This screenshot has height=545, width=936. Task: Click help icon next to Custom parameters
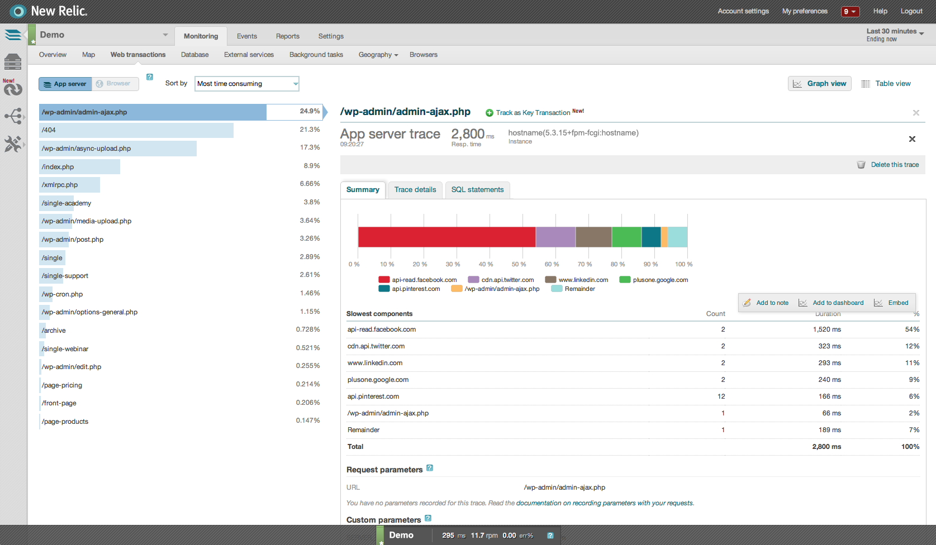point(428,518)
